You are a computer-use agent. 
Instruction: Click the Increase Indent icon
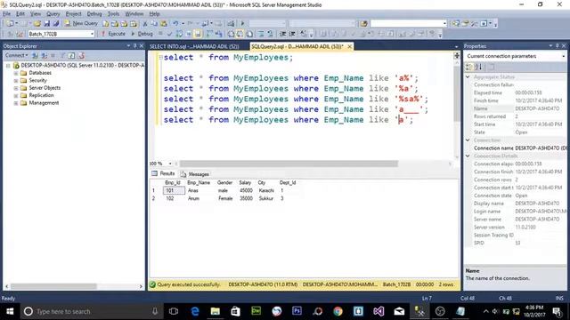[x=291, y=34]
